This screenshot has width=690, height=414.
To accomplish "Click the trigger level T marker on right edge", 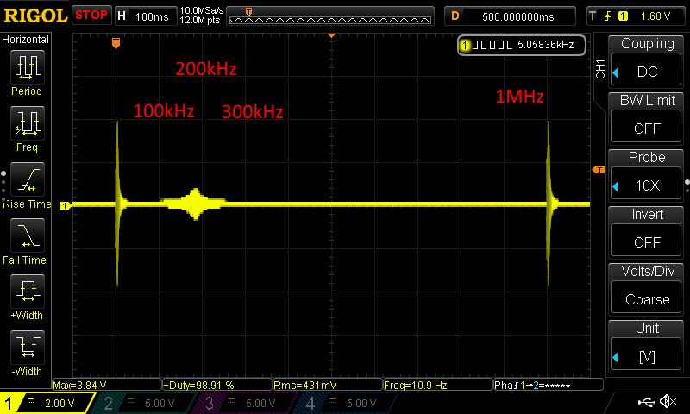I will pos(599,169).
